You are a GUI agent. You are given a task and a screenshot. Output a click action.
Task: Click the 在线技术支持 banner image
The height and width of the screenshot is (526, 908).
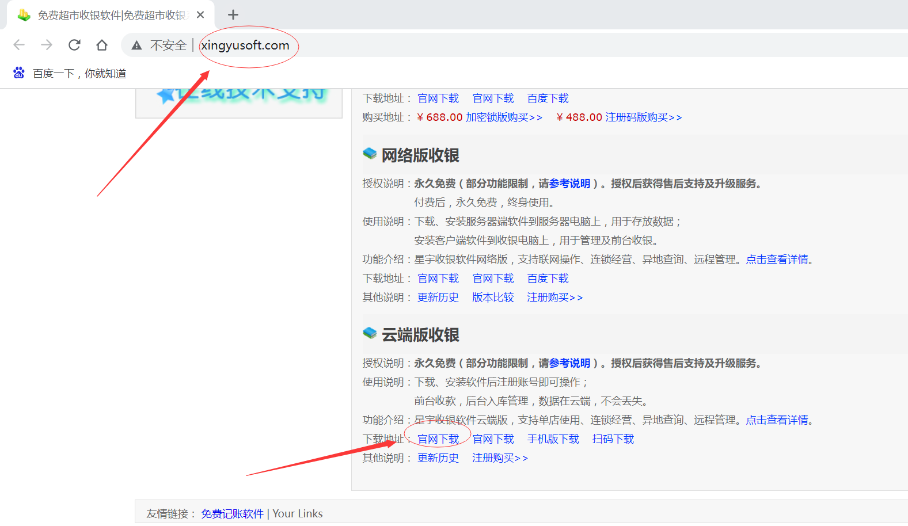[x=239, y=103]
